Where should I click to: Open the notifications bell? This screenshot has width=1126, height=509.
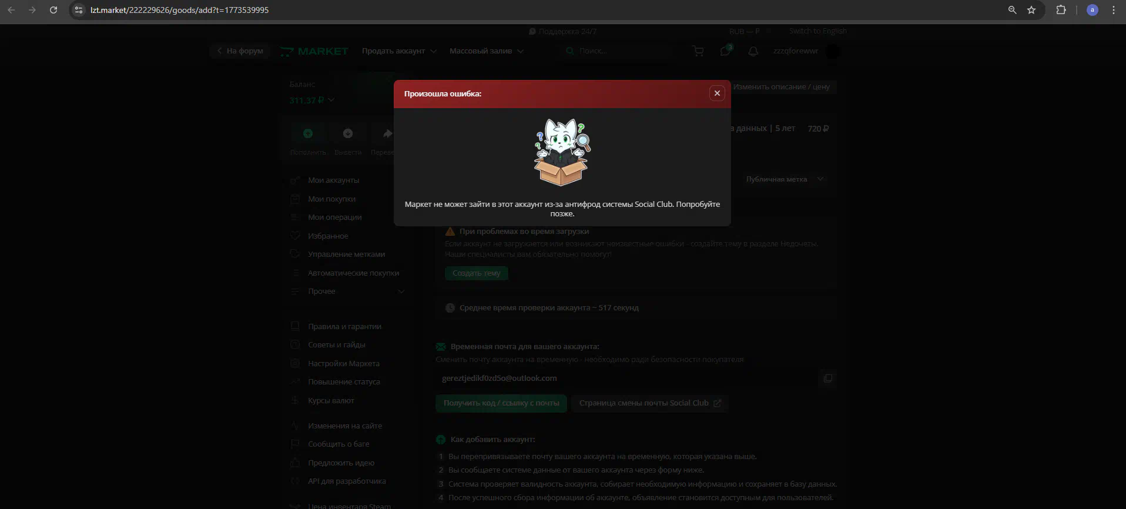point(753,51)
